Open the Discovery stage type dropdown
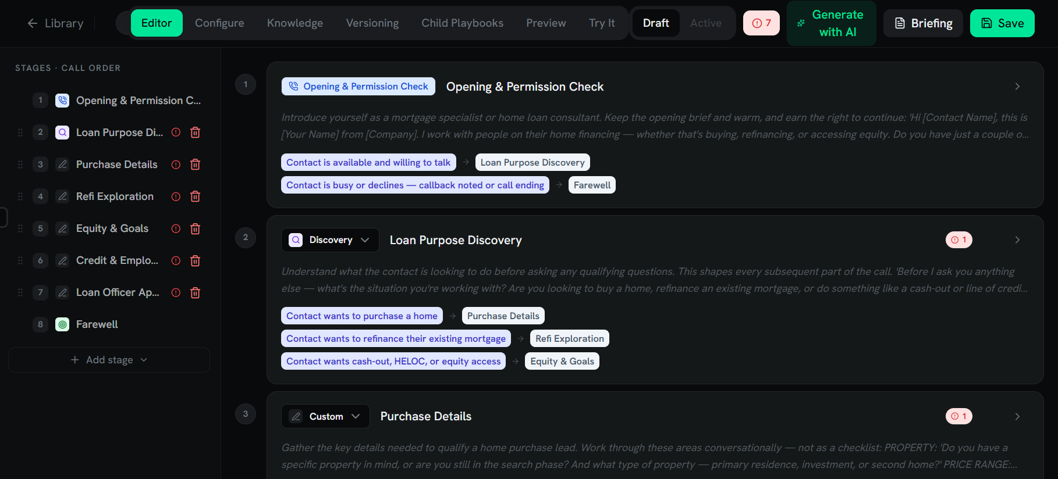 tap(330, 240)
